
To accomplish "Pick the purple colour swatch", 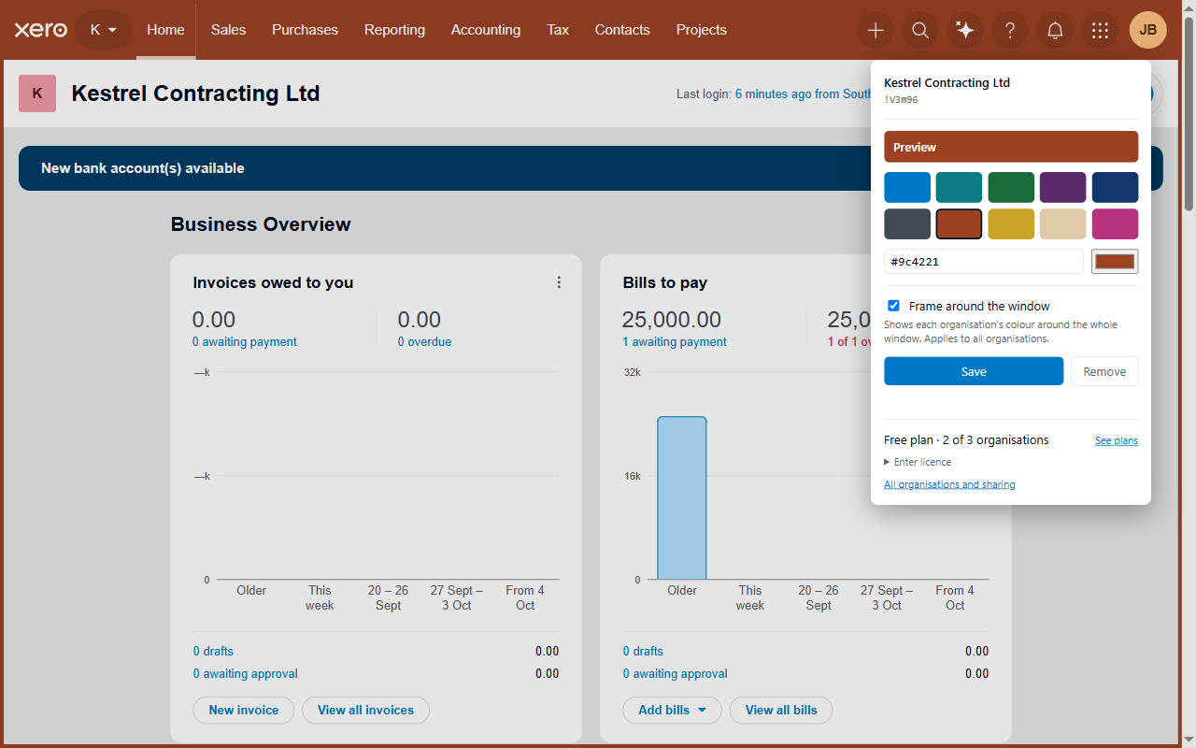I will point(1062,187).
